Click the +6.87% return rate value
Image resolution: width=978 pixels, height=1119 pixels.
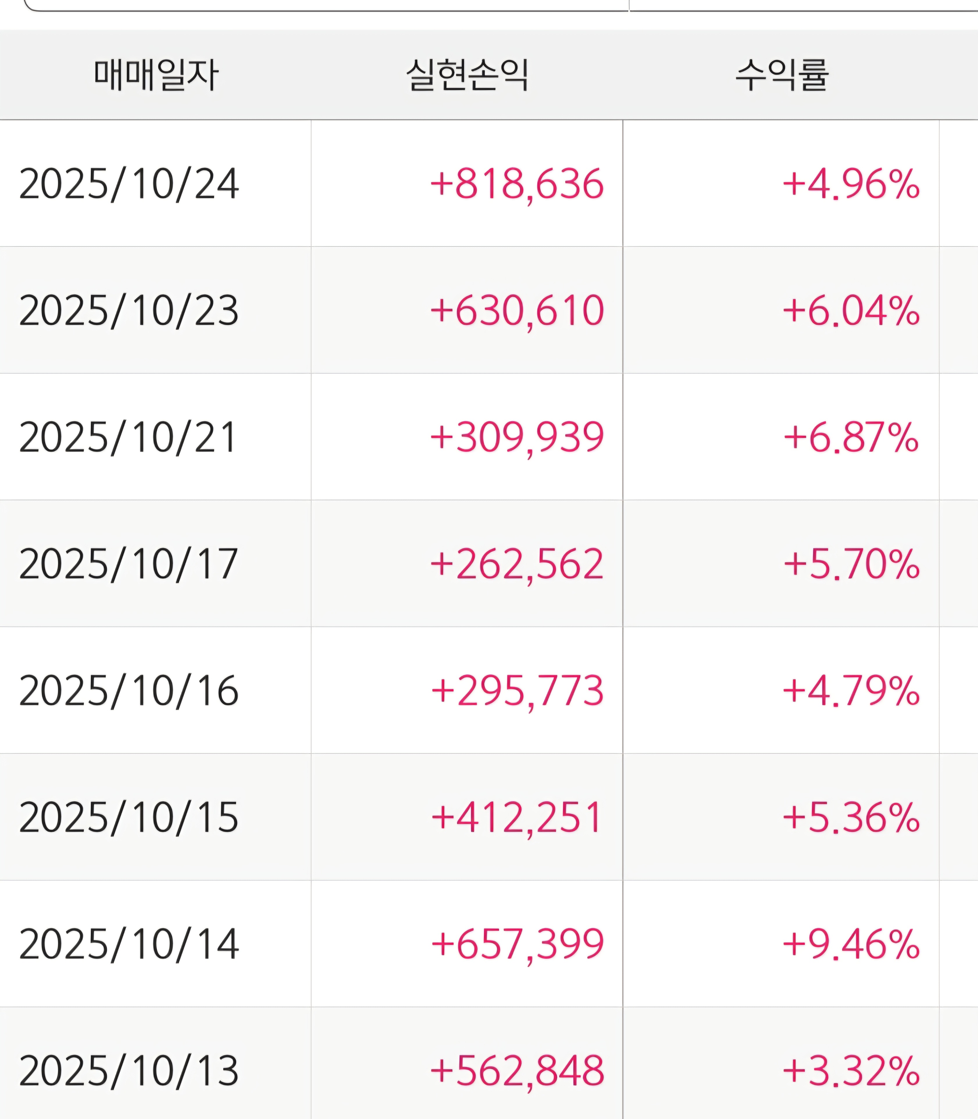pyautogui.click(x=851, y=437)
